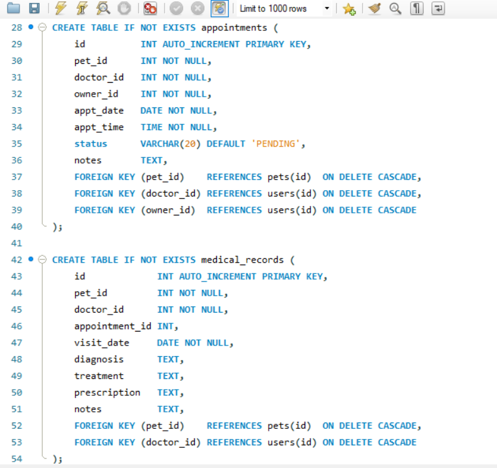Click visit_date column name
The image size is (497, 468).
click(102, 343)
